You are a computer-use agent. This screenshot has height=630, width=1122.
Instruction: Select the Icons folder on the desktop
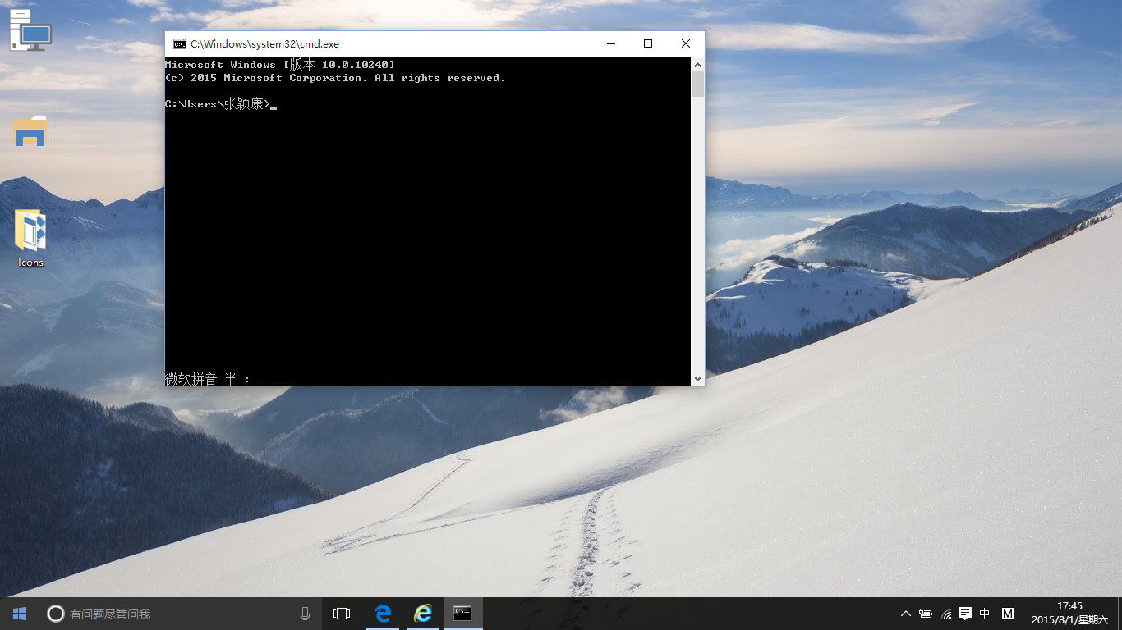[x=30, y=238]
